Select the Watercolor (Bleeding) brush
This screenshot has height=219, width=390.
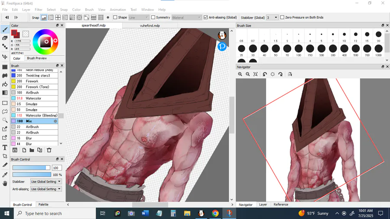(34, 116)
